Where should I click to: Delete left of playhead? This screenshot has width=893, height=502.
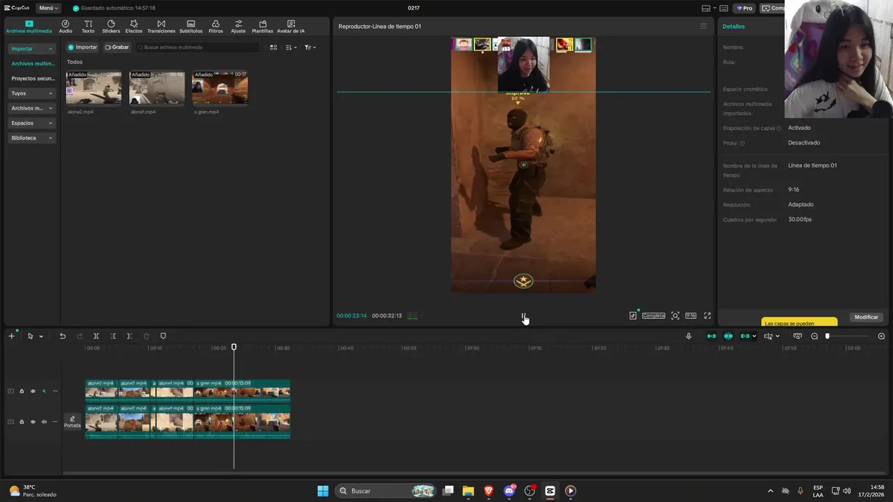tap(113, 336)
